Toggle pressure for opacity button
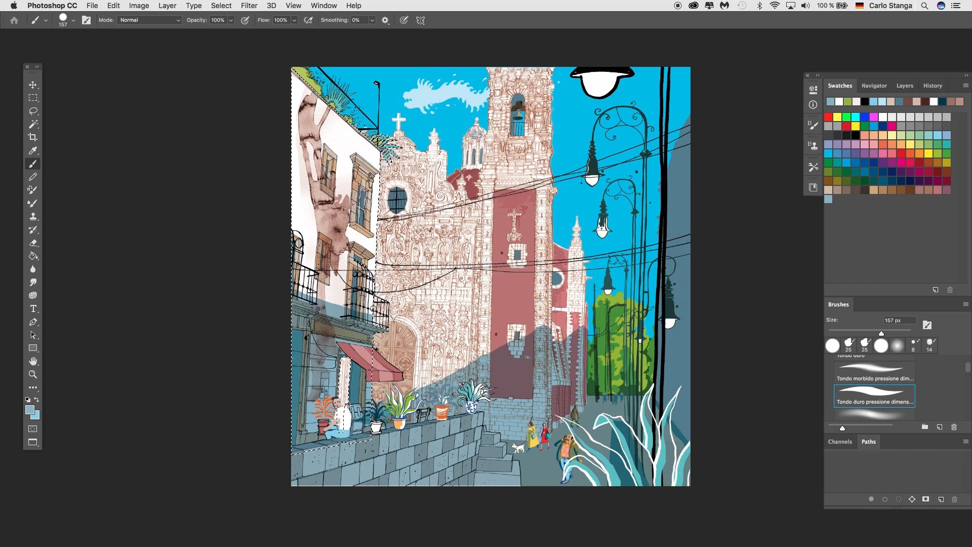 tap(245, 20)
